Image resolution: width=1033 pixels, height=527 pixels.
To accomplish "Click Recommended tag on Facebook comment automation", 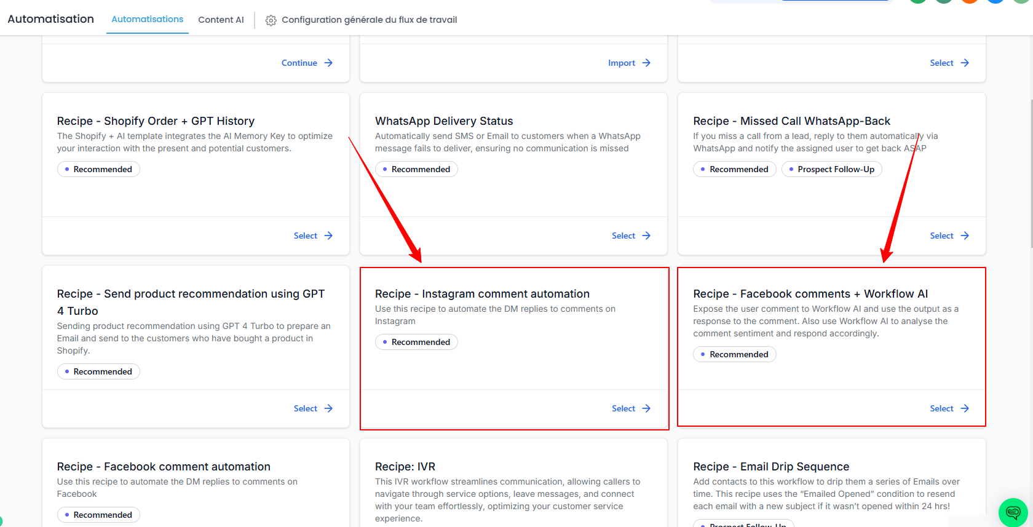I will click(98, 515).
